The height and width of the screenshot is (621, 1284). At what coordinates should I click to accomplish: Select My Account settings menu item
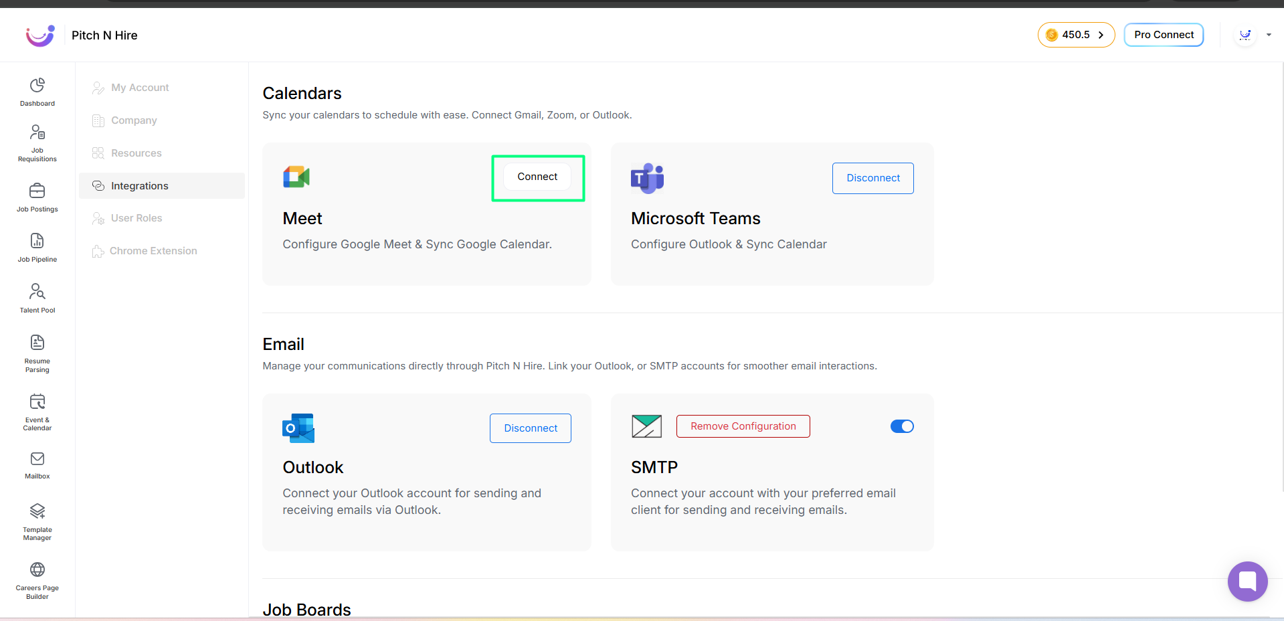tap(161, 88)
